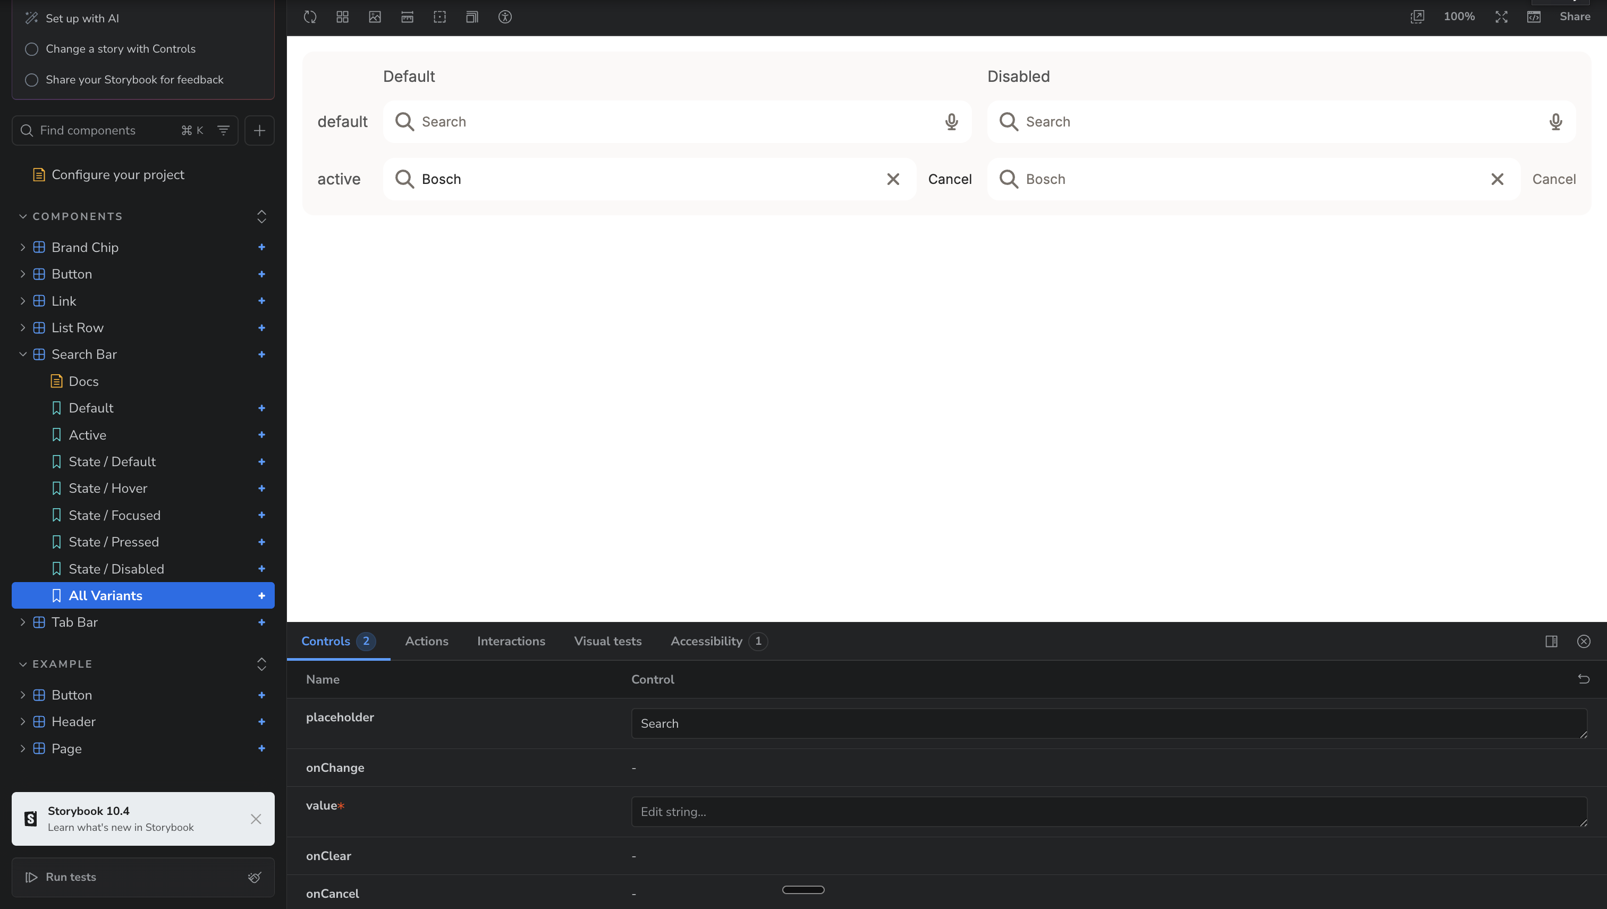This screenshot has width=1607, height=909.
Task: Switch to the Actions tab
Action: pyautogui.click(x=426, y=641)
